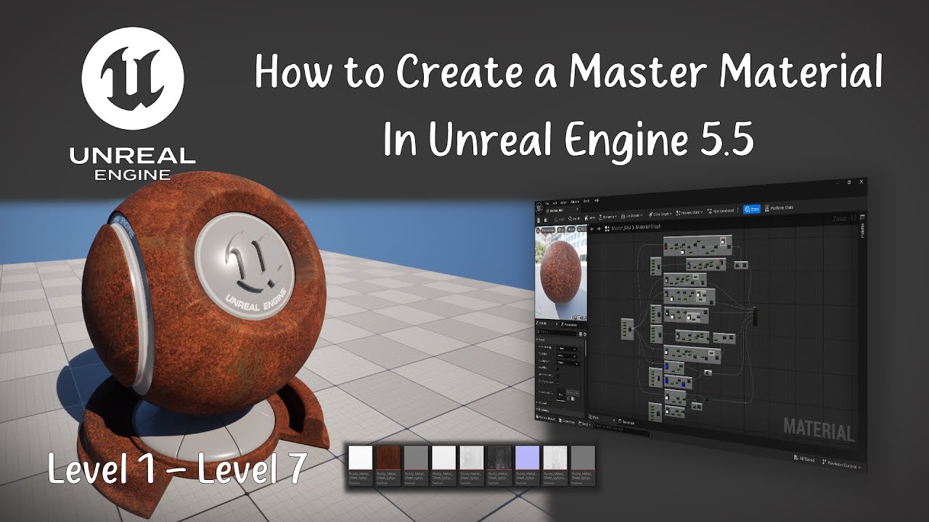The image size is (929, 522).
Task: Click the Stats button in the editor toolbar
Action: (x=752, y=209)
